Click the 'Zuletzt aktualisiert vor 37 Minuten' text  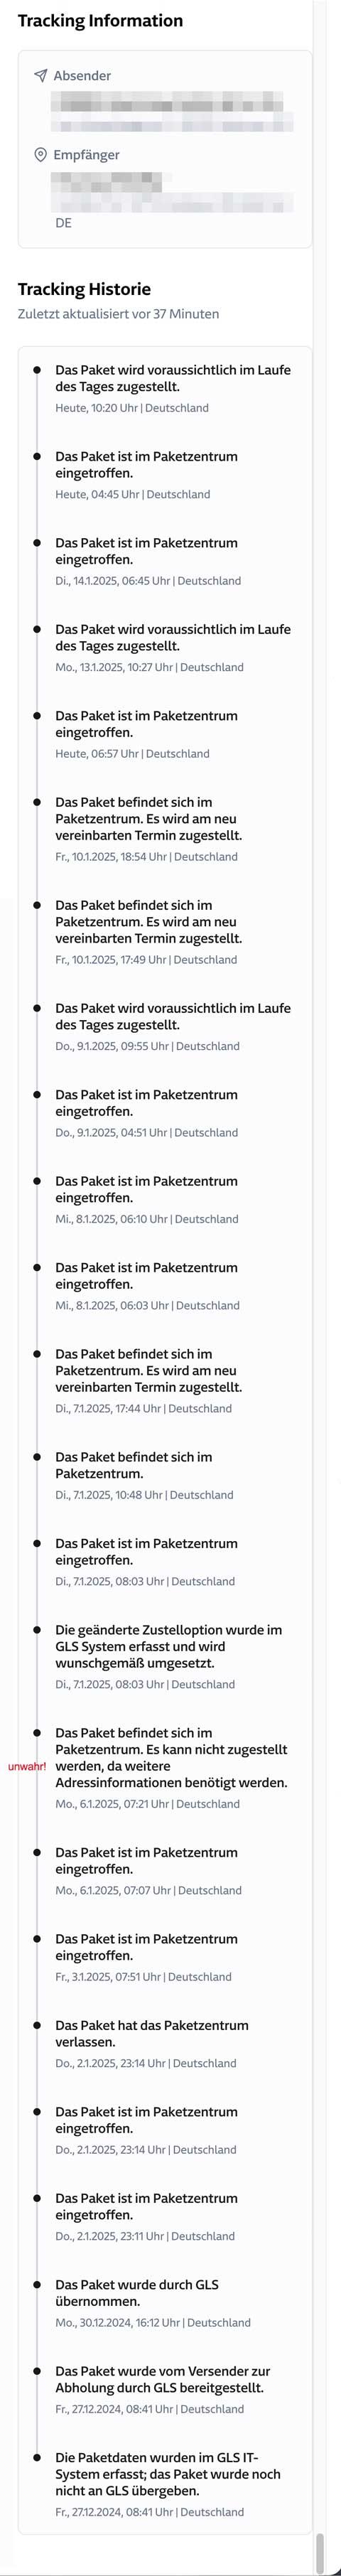(118, 314)
